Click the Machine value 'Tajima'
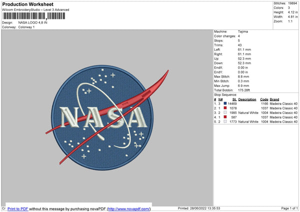 pos(243,31)
